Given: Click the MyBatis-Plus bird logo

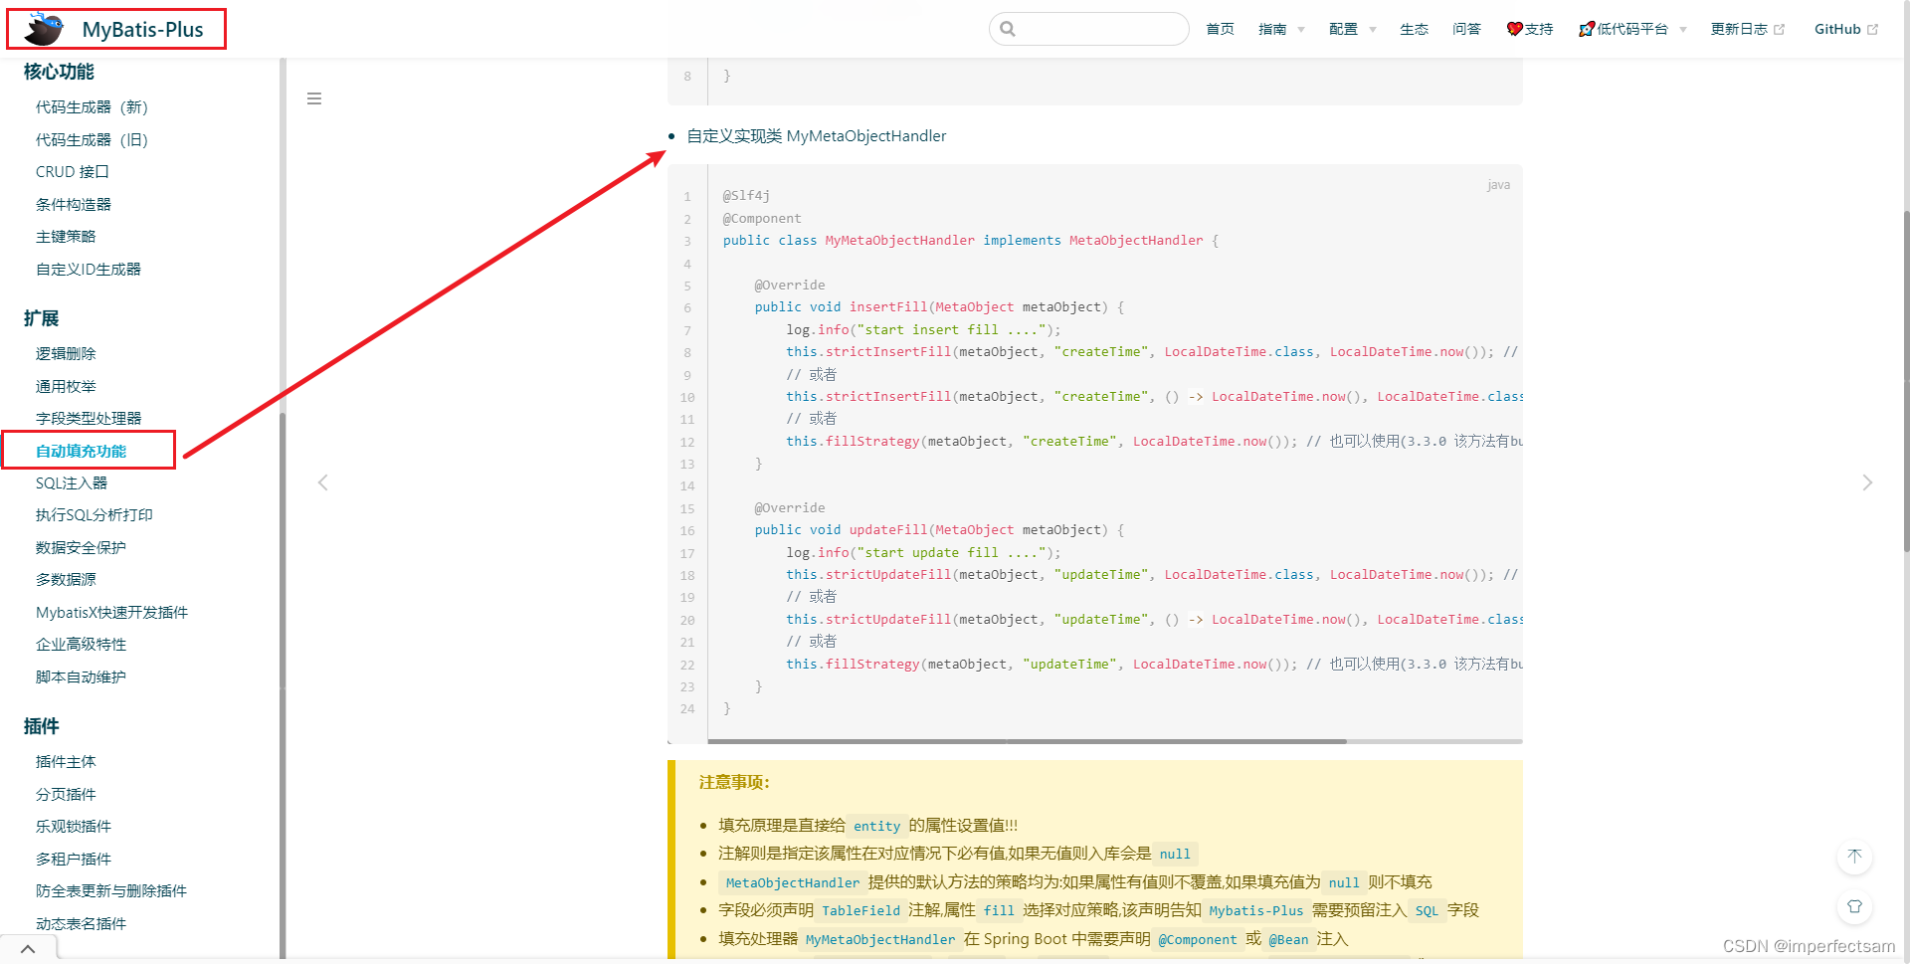Looking at the screenshot, I should [44, 29].
